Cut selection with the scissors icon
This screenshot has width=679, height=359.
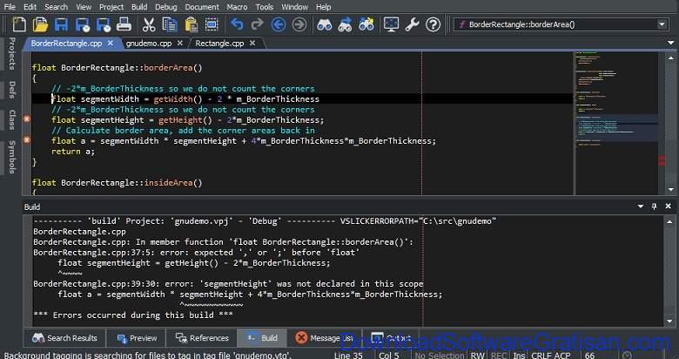coord(149,24)
